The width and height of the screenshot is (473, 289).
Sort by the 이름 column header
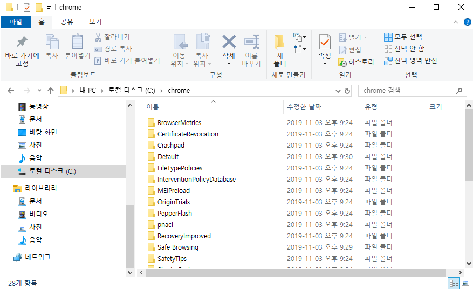click(153, 107)
